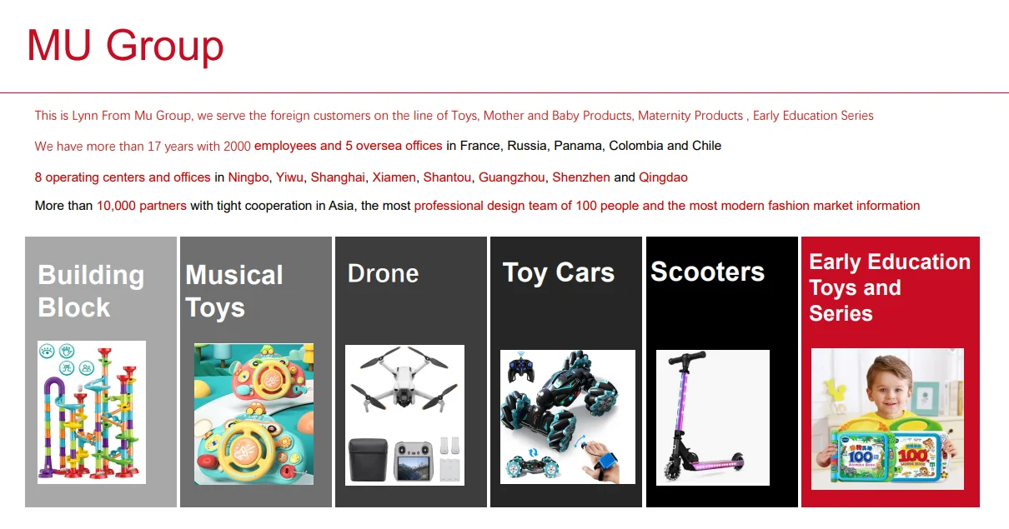Select the Scooters category title
Screen dimensions: 1009x529
click(x=707, y=272)
